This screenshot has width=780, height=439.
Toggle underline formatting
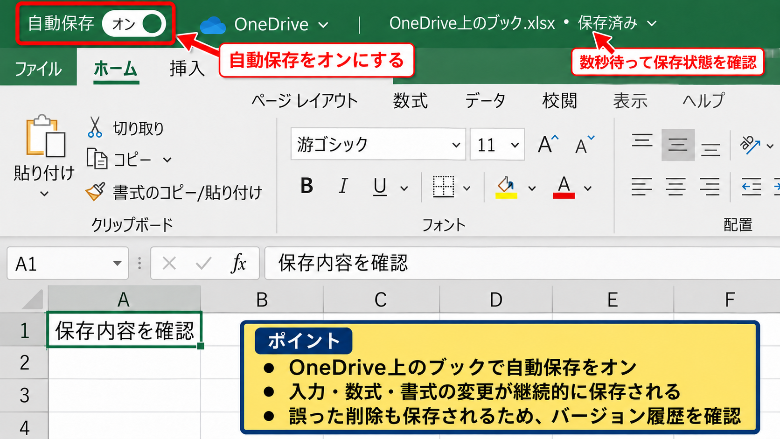click(x=380, y=187)
